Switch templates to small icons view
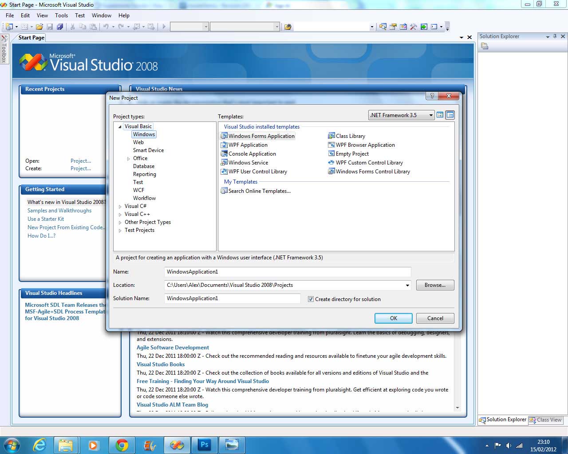Viewport: 568px width, 454px height. [x=450, y=115]
